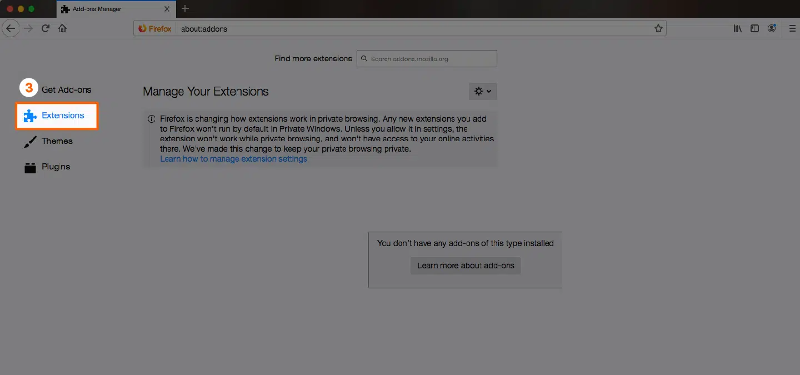Open the hamburger application menu

[792, 28]
